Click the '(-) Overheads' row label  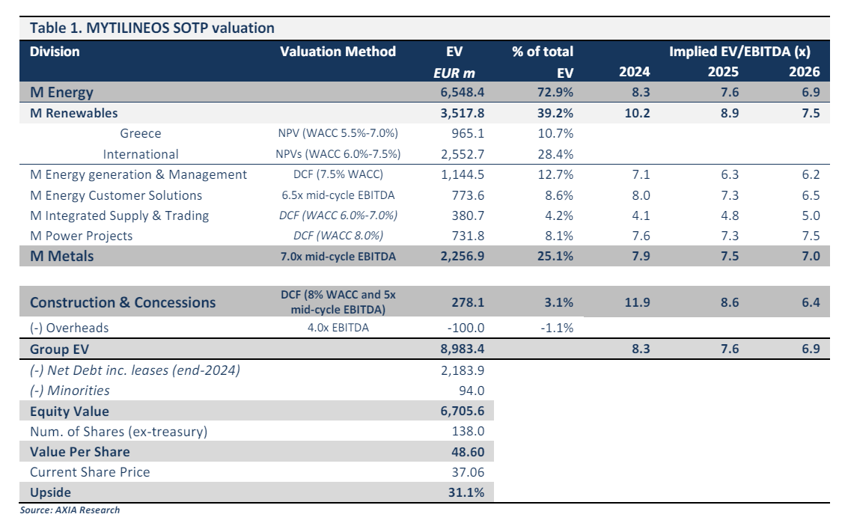click(x=69, y=328)
